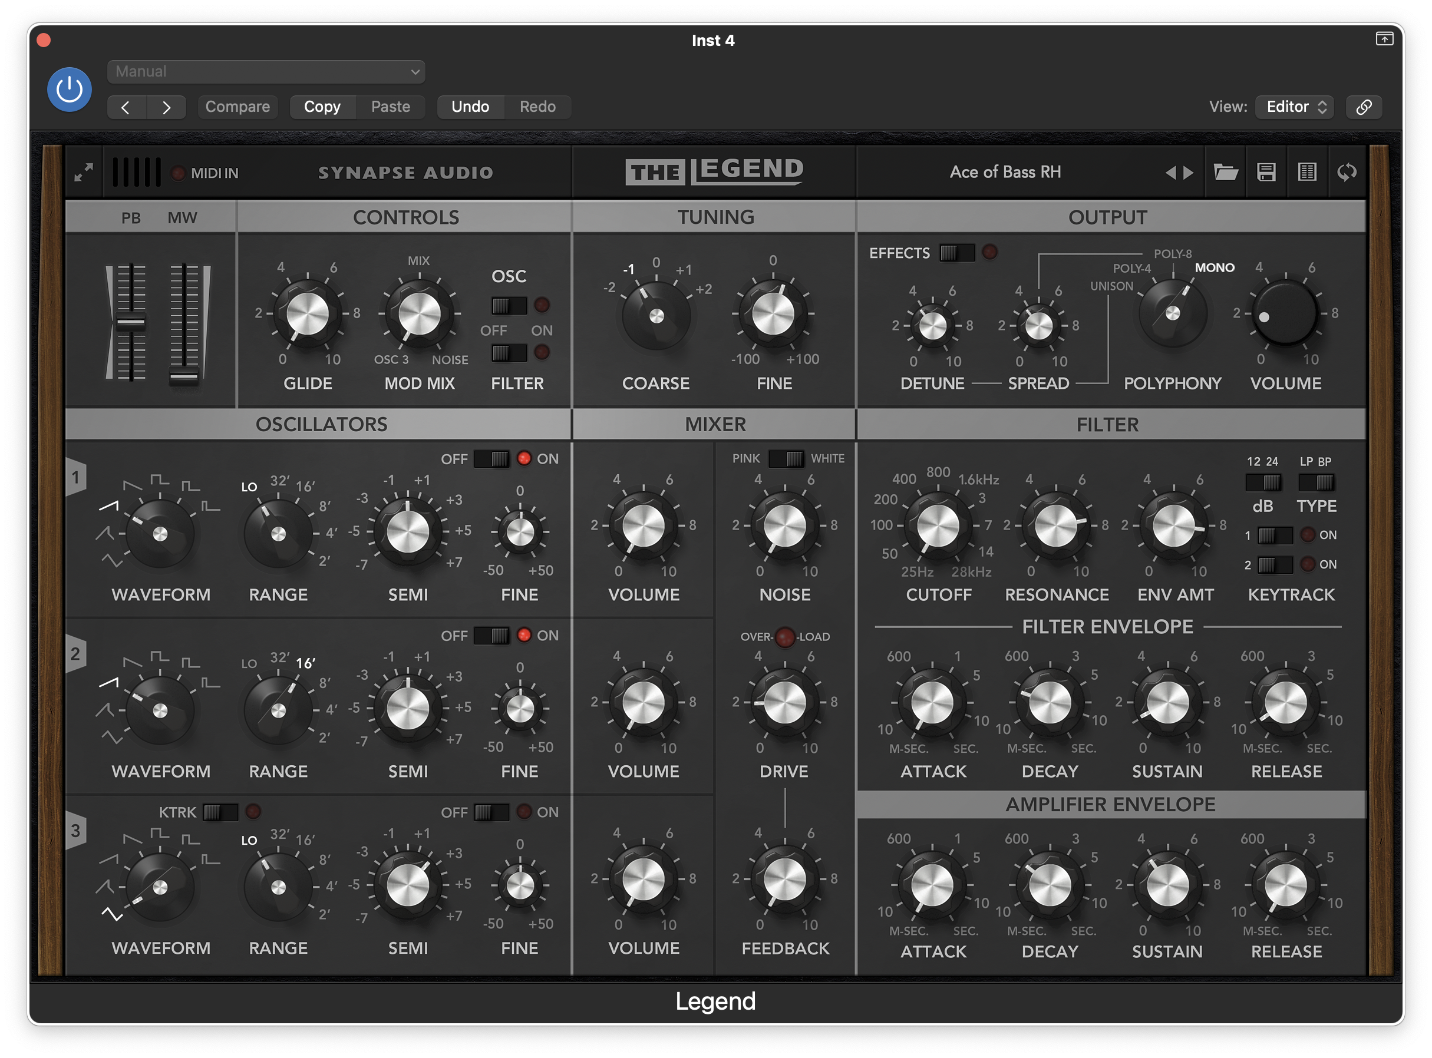1432x1058 pixels.
Task: Click the NOISE level knob
Action: coord(784,526)
